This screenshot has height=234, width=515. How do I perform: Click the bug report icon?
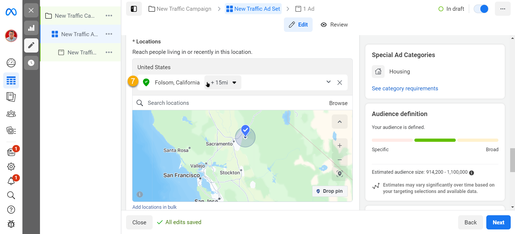point(11,224)
